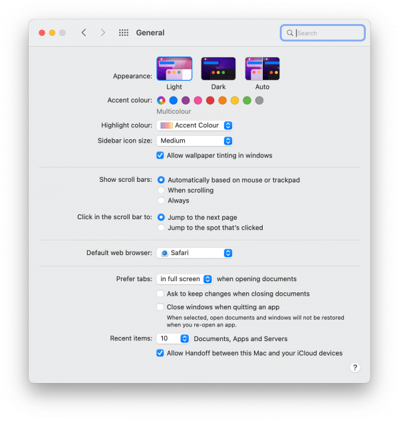Open the Sidebar icon size dropdown
399x421 pixels.
point(195,141)
